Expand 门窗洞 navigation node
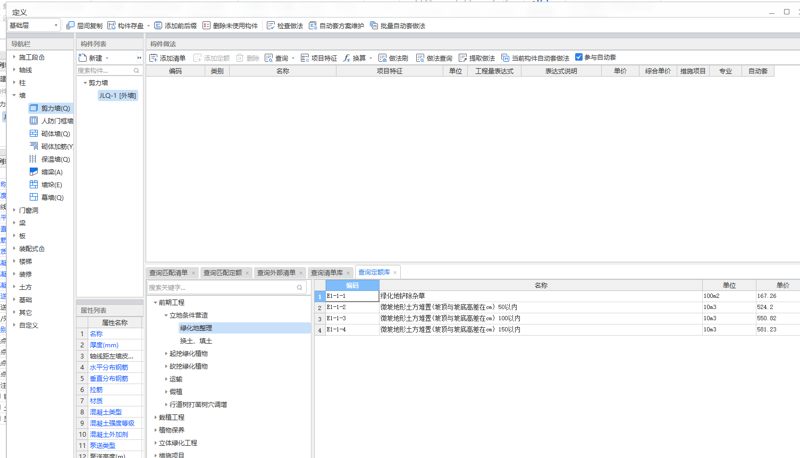 click(14, 210)
